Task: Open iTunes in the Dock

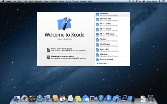Action: [101, 98]
